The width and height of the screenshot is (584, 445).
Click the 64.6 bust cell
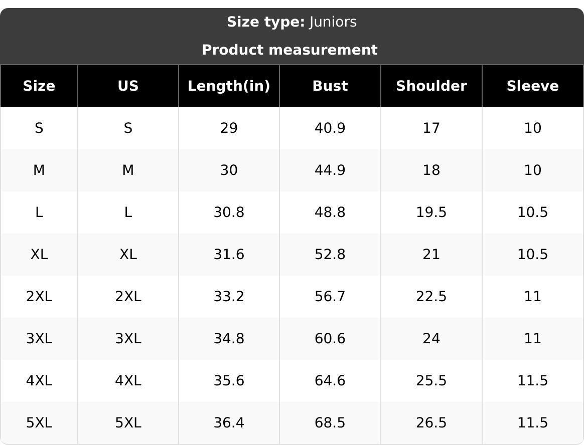click(x=330, y=381)
